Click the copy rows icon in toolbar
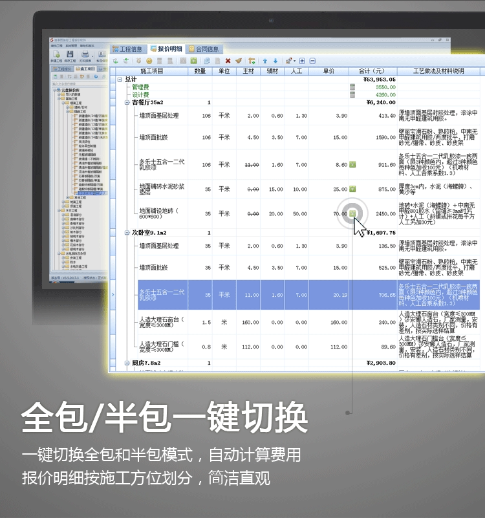The image size is (485, 518). point(207,61)
